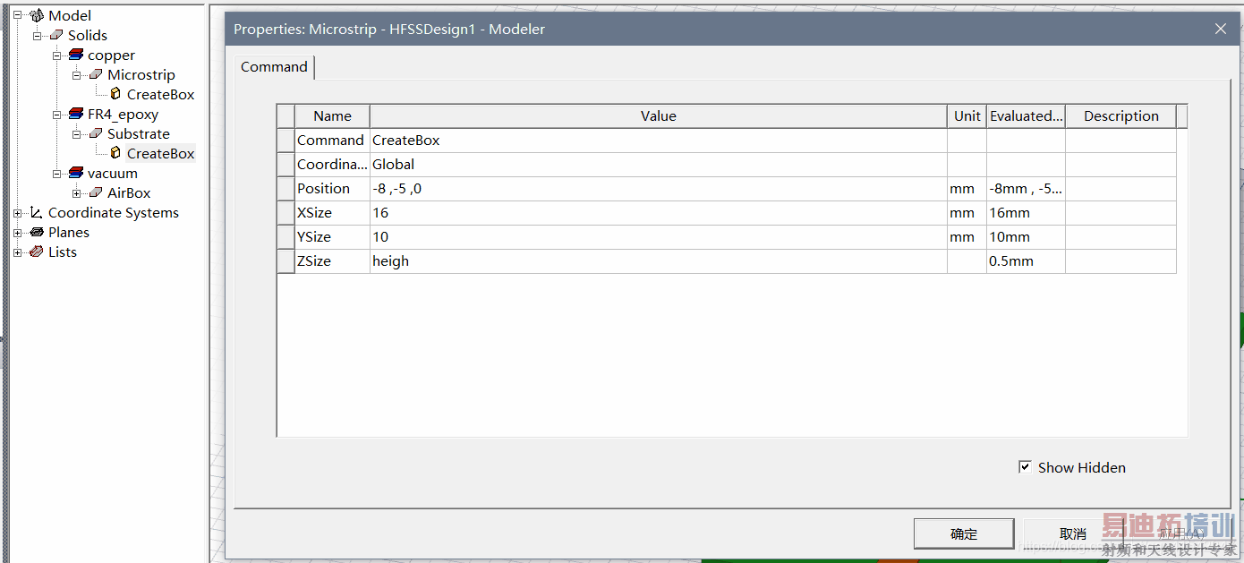The image size is (1244, 563).
Task: Open the Command tab
Action: (274, 67)
